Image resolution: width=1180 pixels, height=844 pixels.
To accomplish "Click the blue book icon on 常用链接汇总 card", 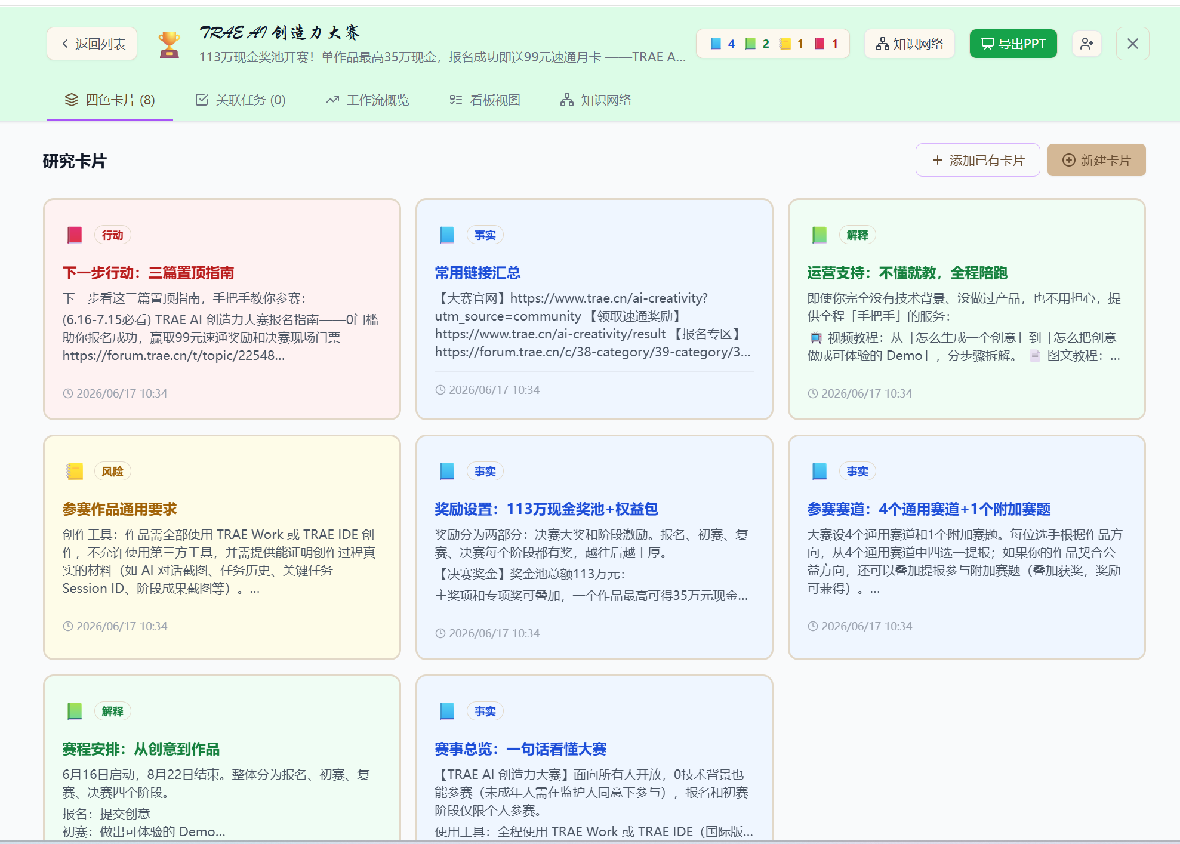I will click(x=447, y=235).
